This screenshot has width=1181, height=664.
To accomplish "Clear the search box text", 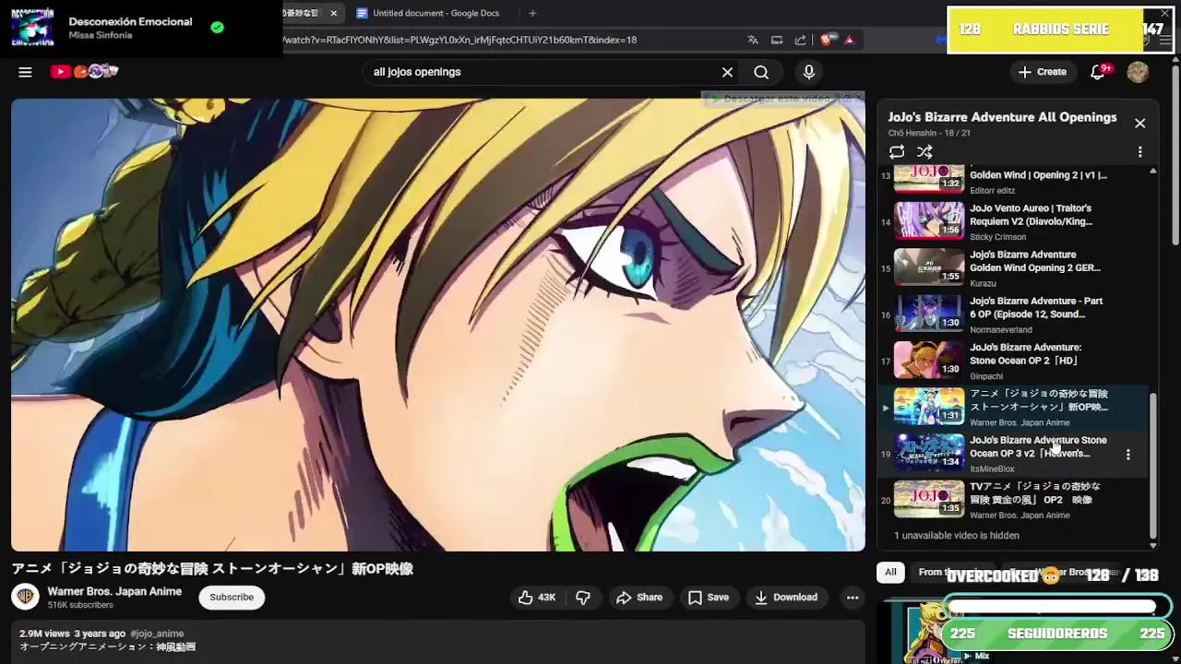I will (727, 72).
